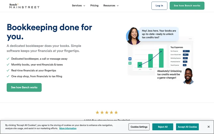214x134 pixels.
Task: Click the green pause icon in dashboard illustration
Action: (130, 63)
